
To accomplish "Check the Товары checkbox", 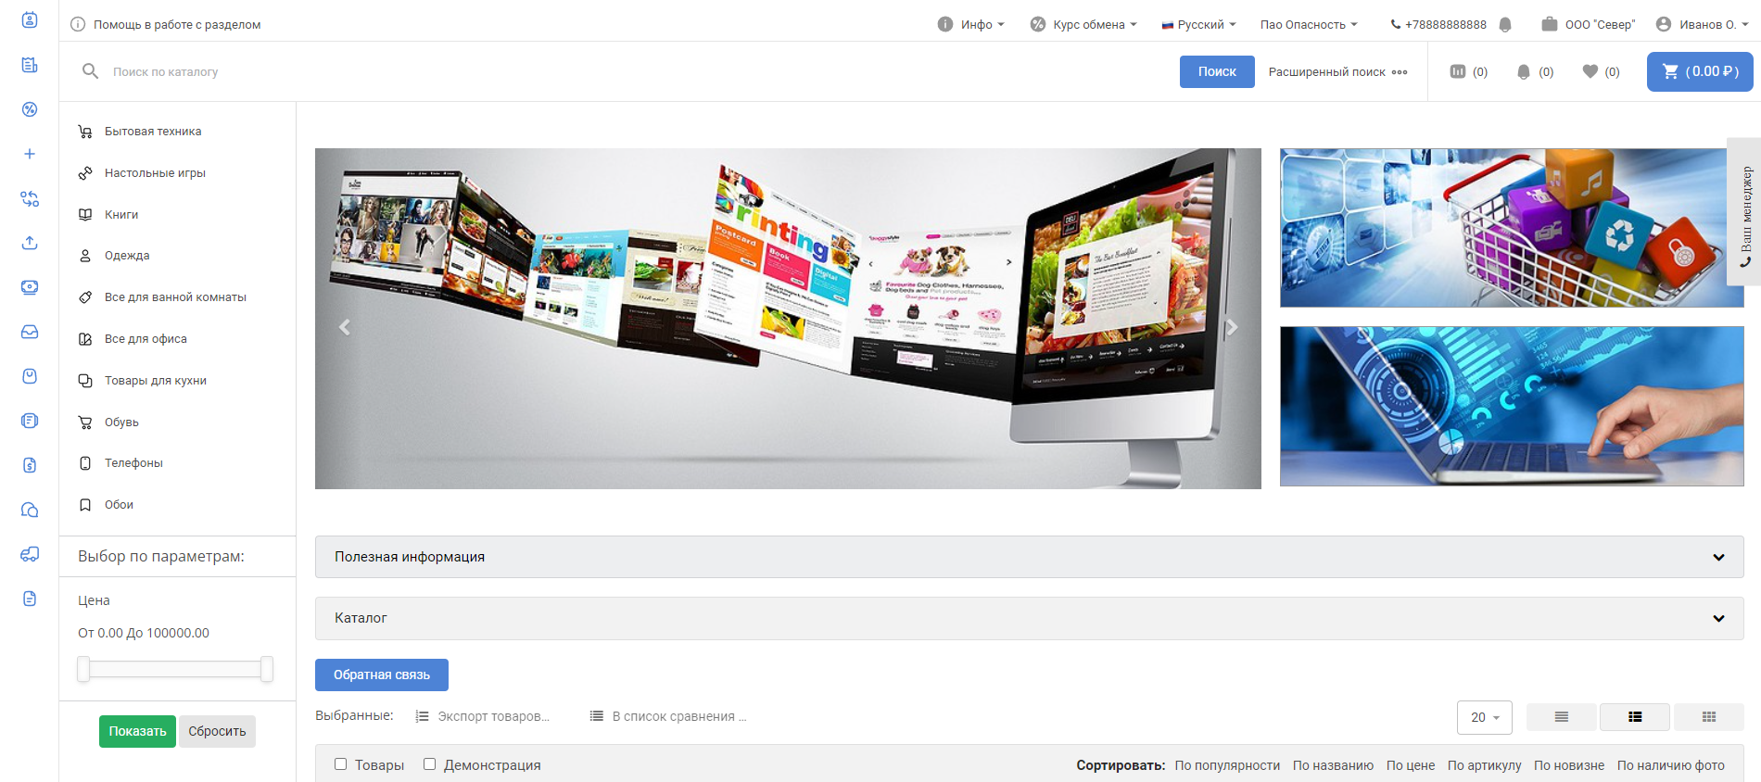I will tap(340, 764).
